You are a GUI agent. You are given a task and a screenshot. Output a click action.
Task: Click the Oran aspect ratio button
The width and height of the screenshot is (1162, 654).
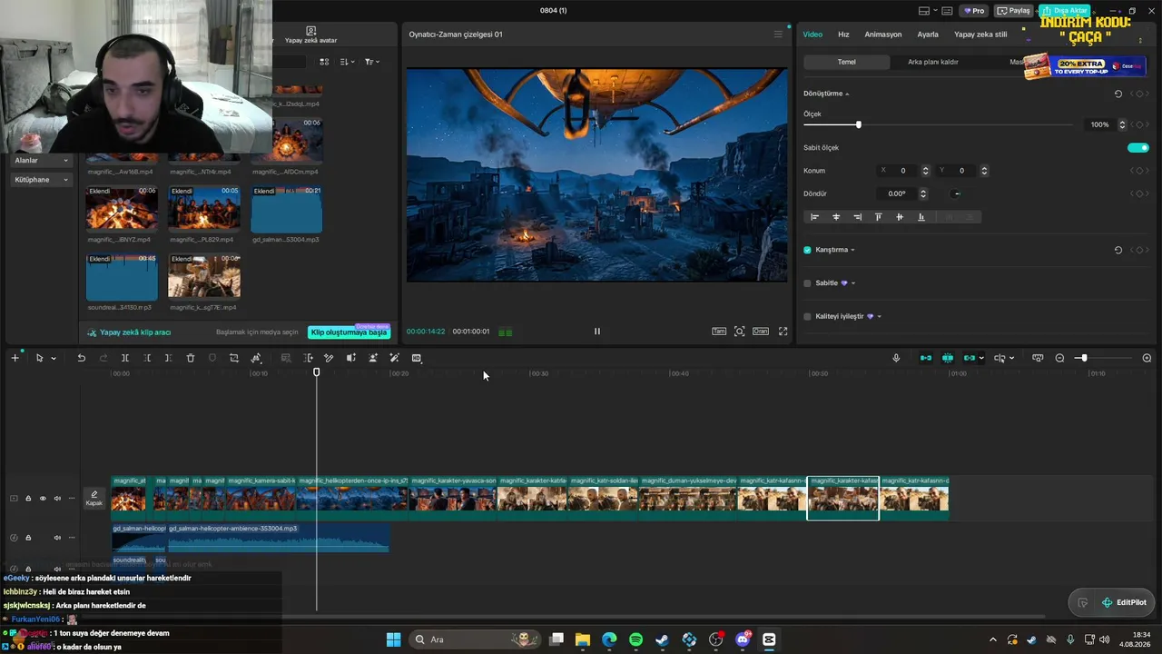(x=761, y=332)
